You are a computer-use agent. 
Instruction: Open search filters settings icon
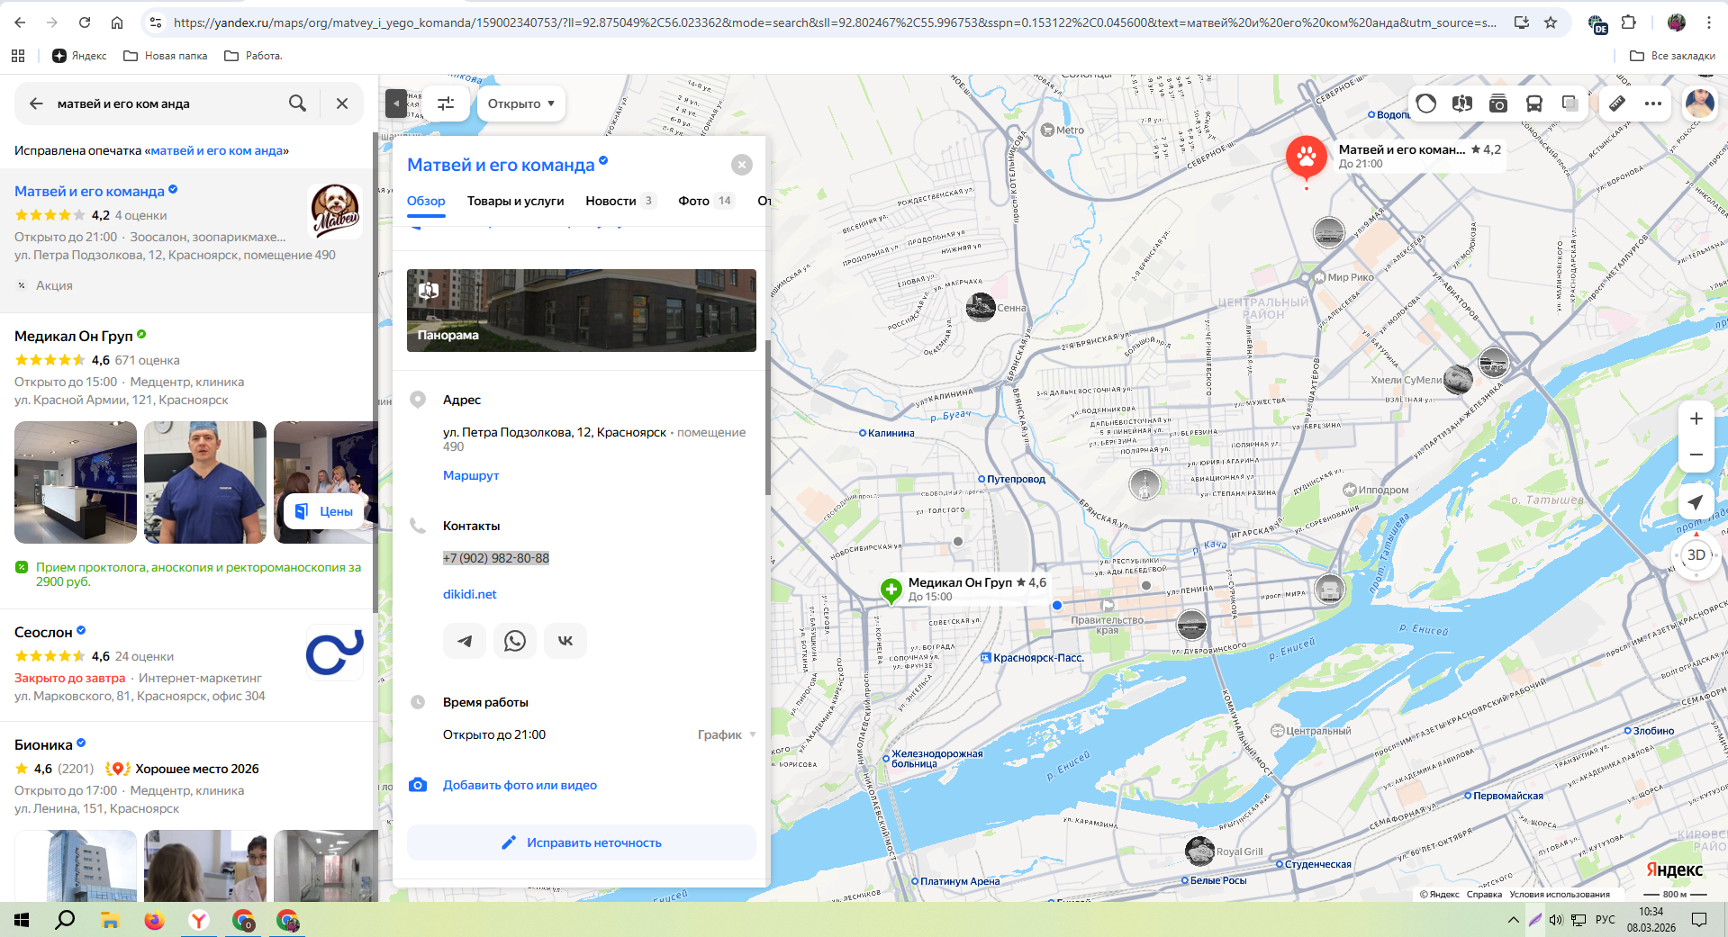(x=446, y=104)
